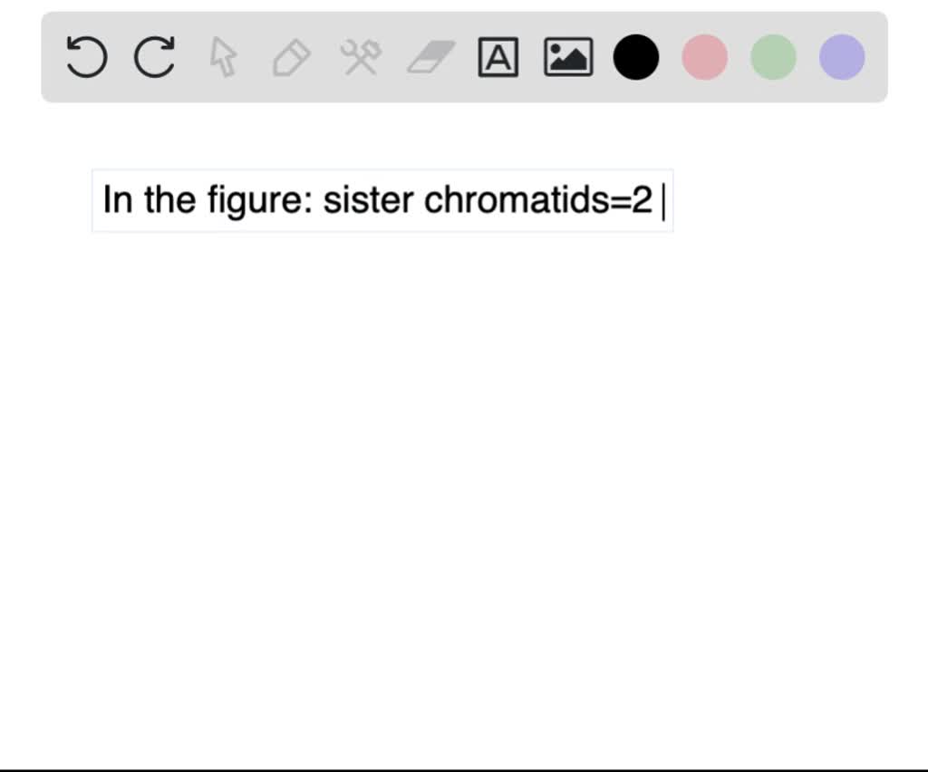The image size is (928, 772).
Task: Select the pointer selection tool
Action: [x=223, y=57]
